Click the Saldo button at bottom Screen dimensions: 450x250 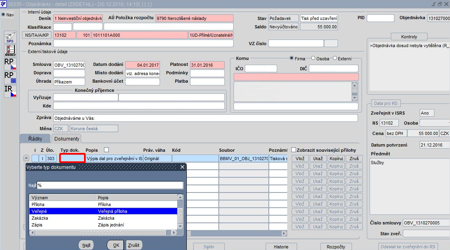click(209, 246)
